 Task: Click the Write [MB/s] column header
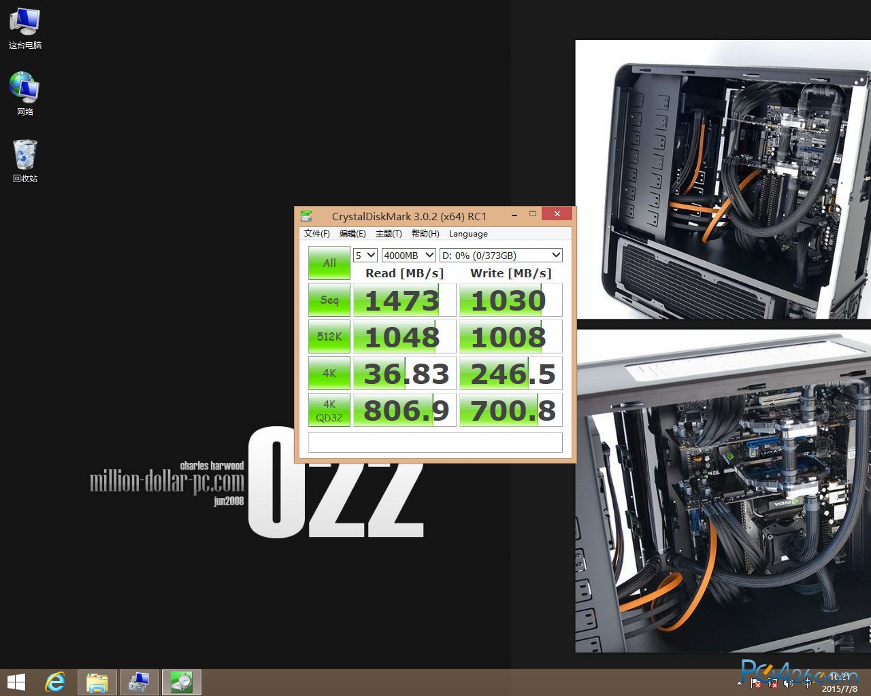[511, 273]
